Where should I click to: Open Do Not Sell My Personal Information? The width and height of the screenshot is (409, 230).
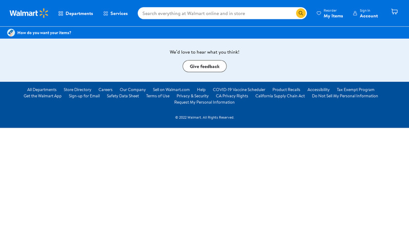click(x=345, y=96)
